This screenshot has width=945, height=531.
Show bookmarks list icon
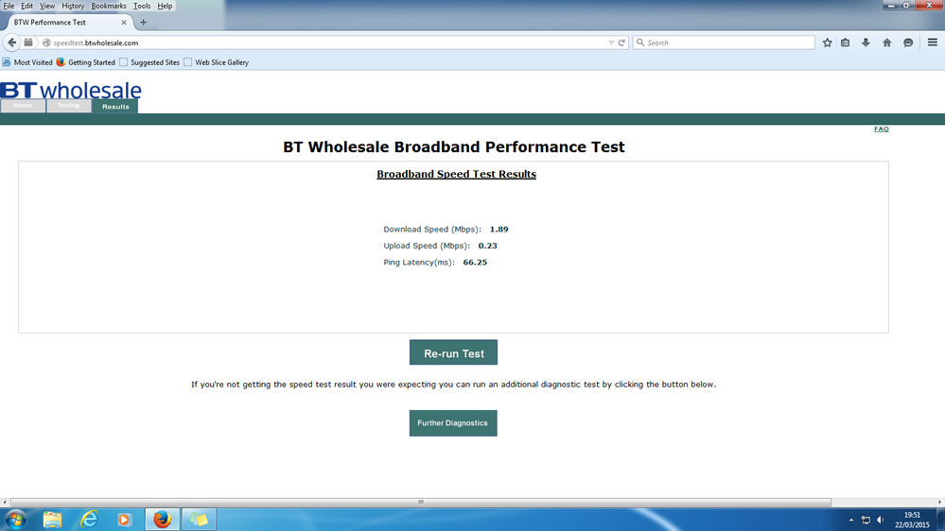point(846,43)
